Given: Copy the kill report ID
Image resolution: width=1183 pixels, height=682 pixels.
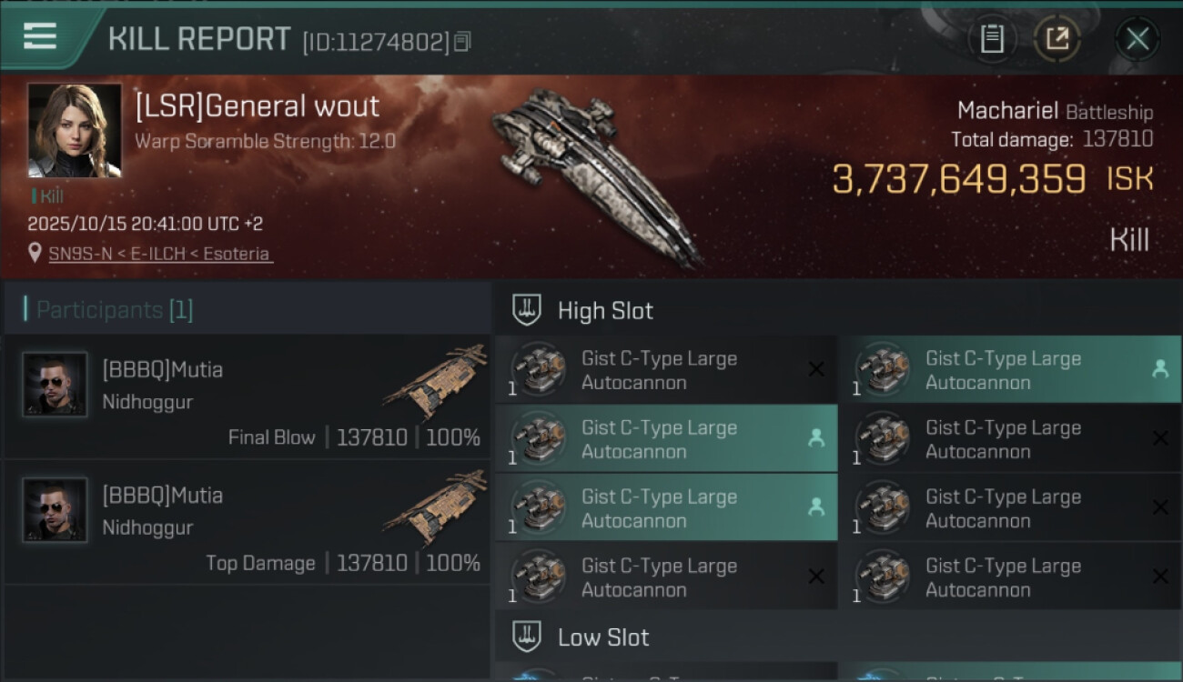Looking at the screenshot, I should pyautogui.click(x=462, y=42).
